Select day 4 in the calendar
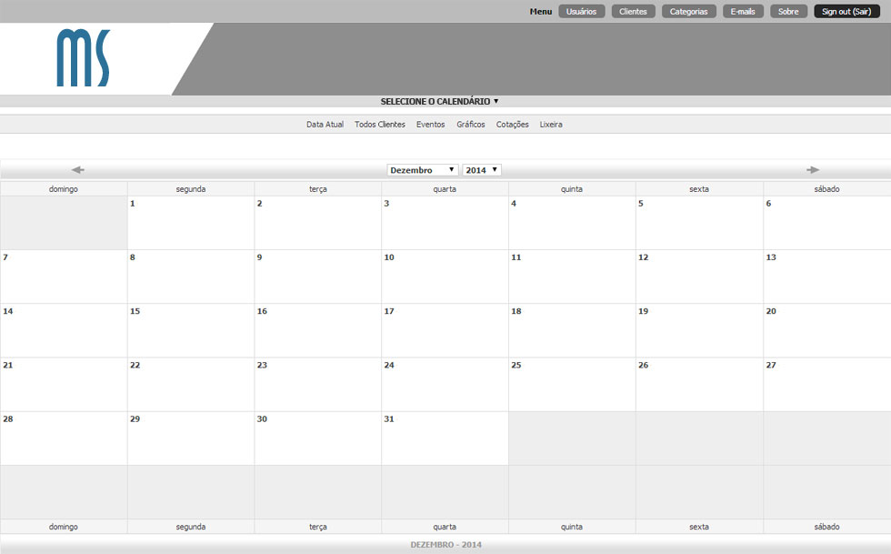This screenshot has height=554, width=891. [x=572, y=223]
